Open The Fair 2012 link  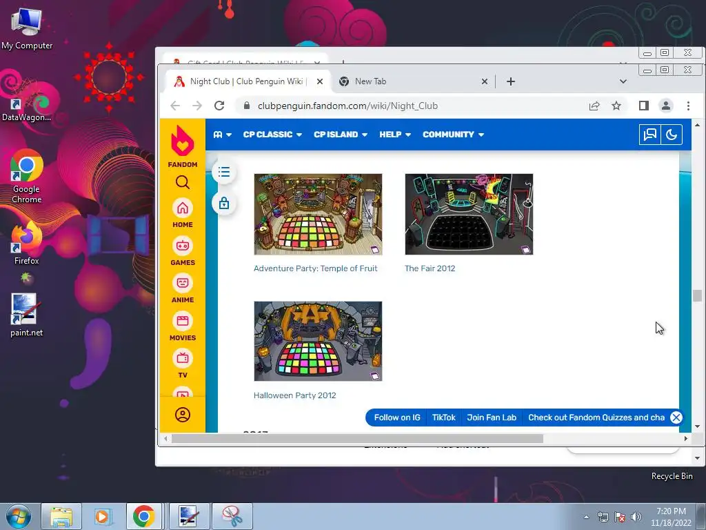[x=430, y=268]
